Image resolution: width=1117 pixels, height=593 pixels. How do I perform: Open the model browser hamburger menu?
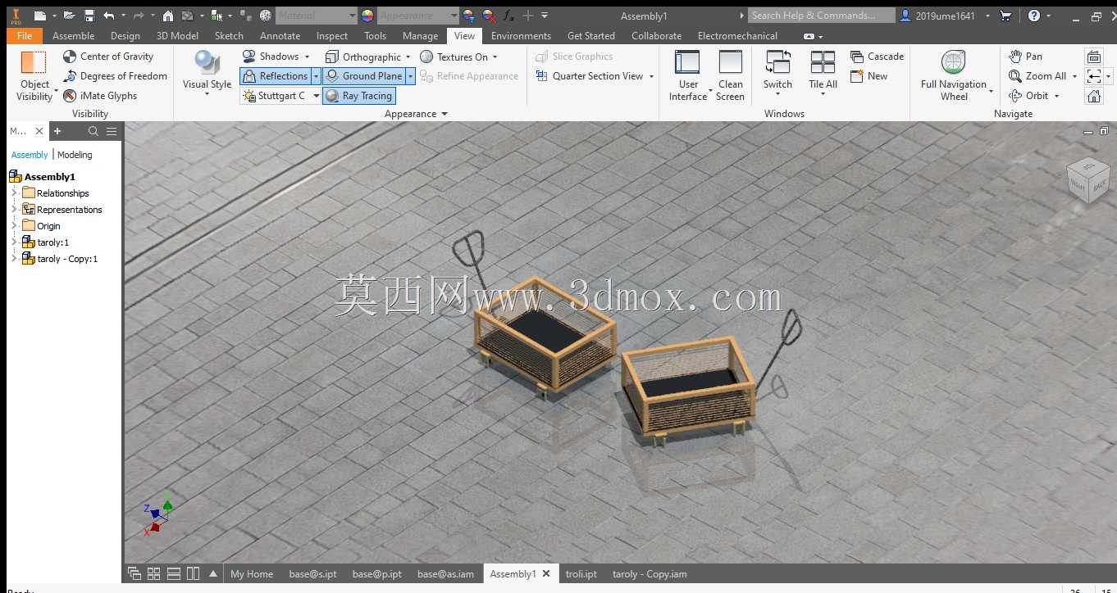(x=112, y=131)
